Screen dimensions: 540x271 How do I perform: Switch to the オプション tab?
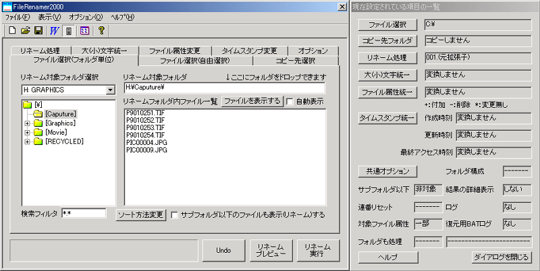coord(313,51)
